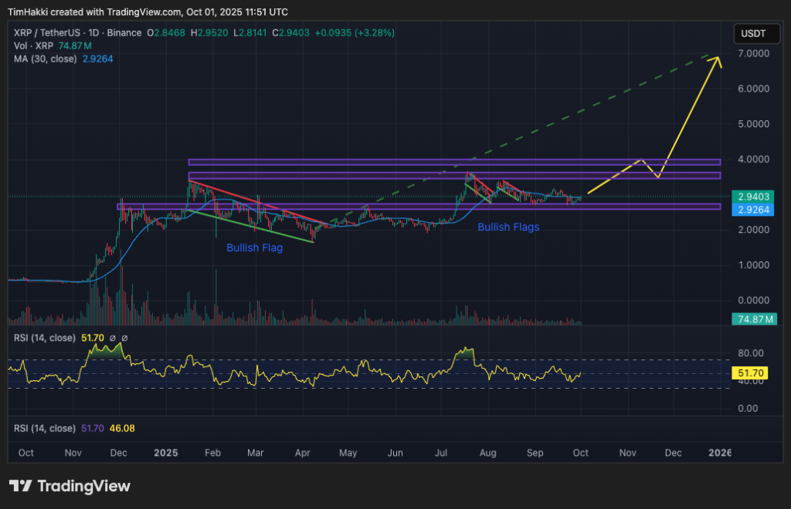Click the first ø icon beside the RSI legend
Screen dimensions: 791x509
(113, 338)
